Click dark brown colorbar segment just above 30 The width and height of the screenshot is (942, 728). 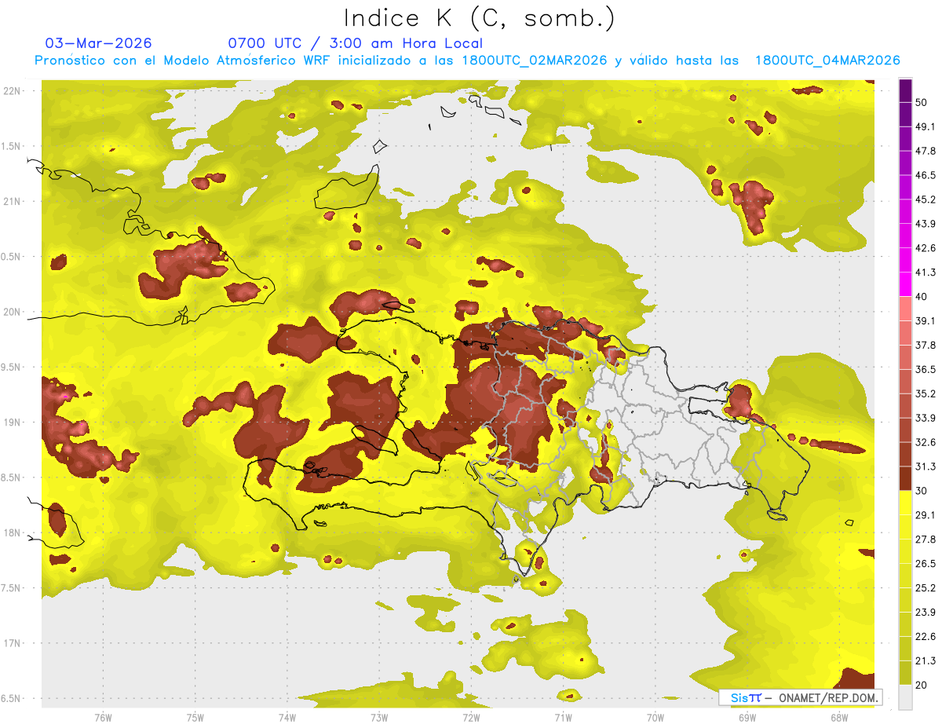(x=905, y=479)
